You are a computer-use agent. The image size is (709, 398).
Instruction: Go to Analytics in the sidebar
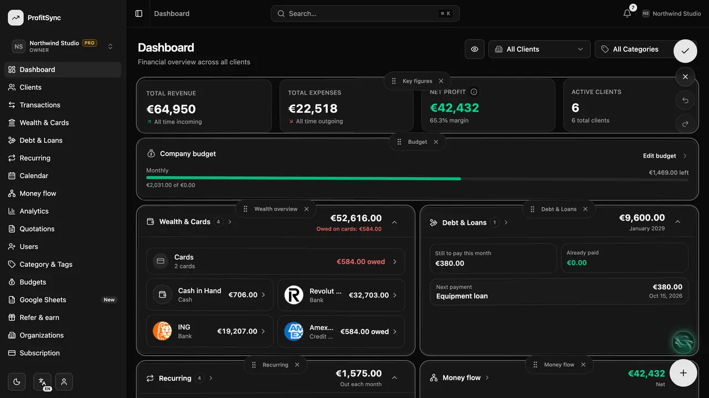63,211
